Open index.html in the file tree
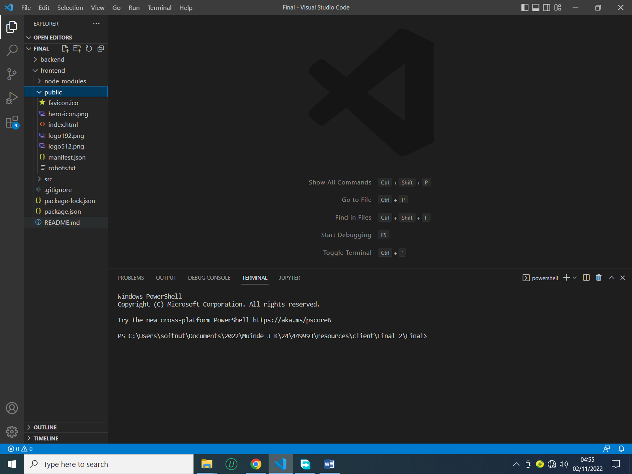Viewport: 632px width, 474px height. coord(63,124)
